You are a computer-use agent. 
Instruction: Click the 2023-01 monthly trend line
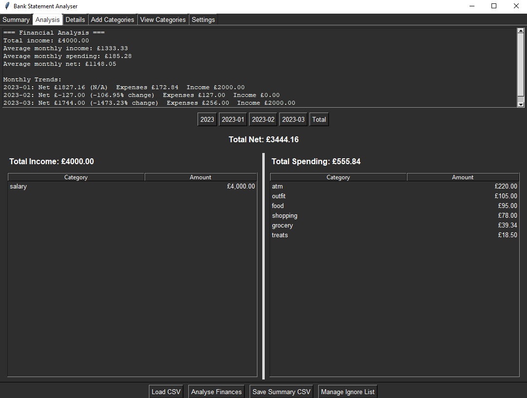pos(124,88)
